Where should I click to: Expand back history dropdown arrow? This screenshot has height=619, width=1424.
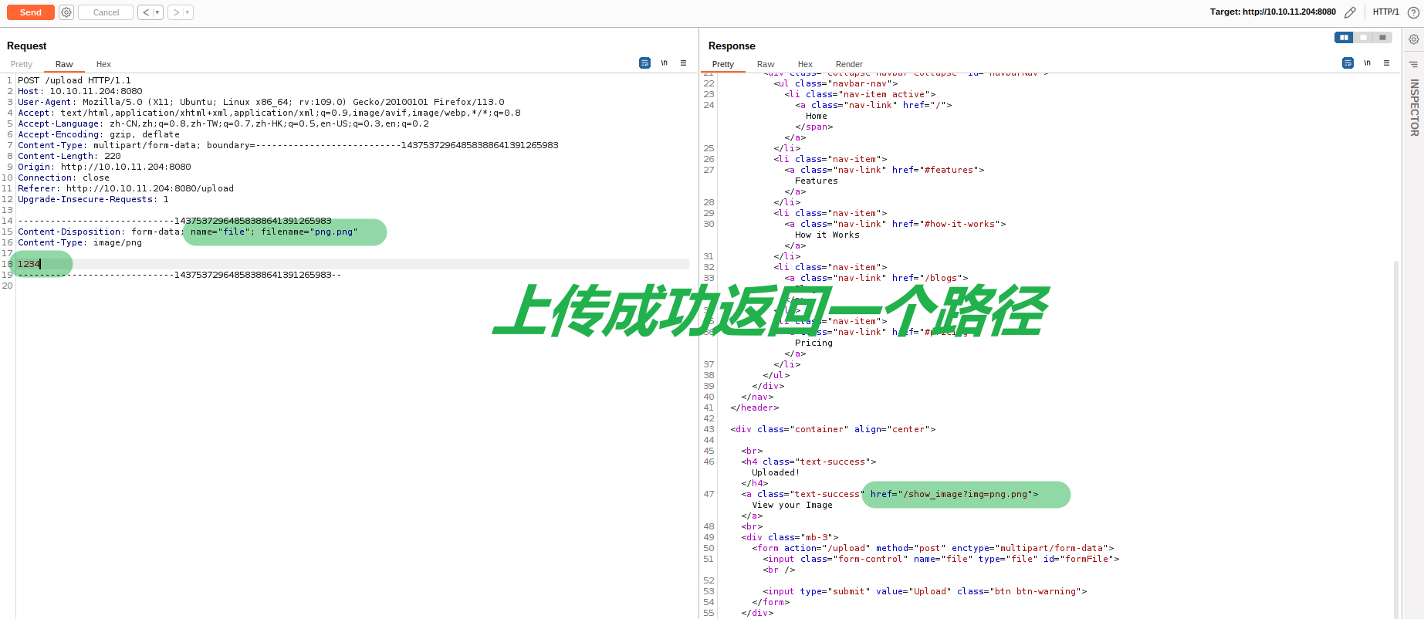click(157, 12)
